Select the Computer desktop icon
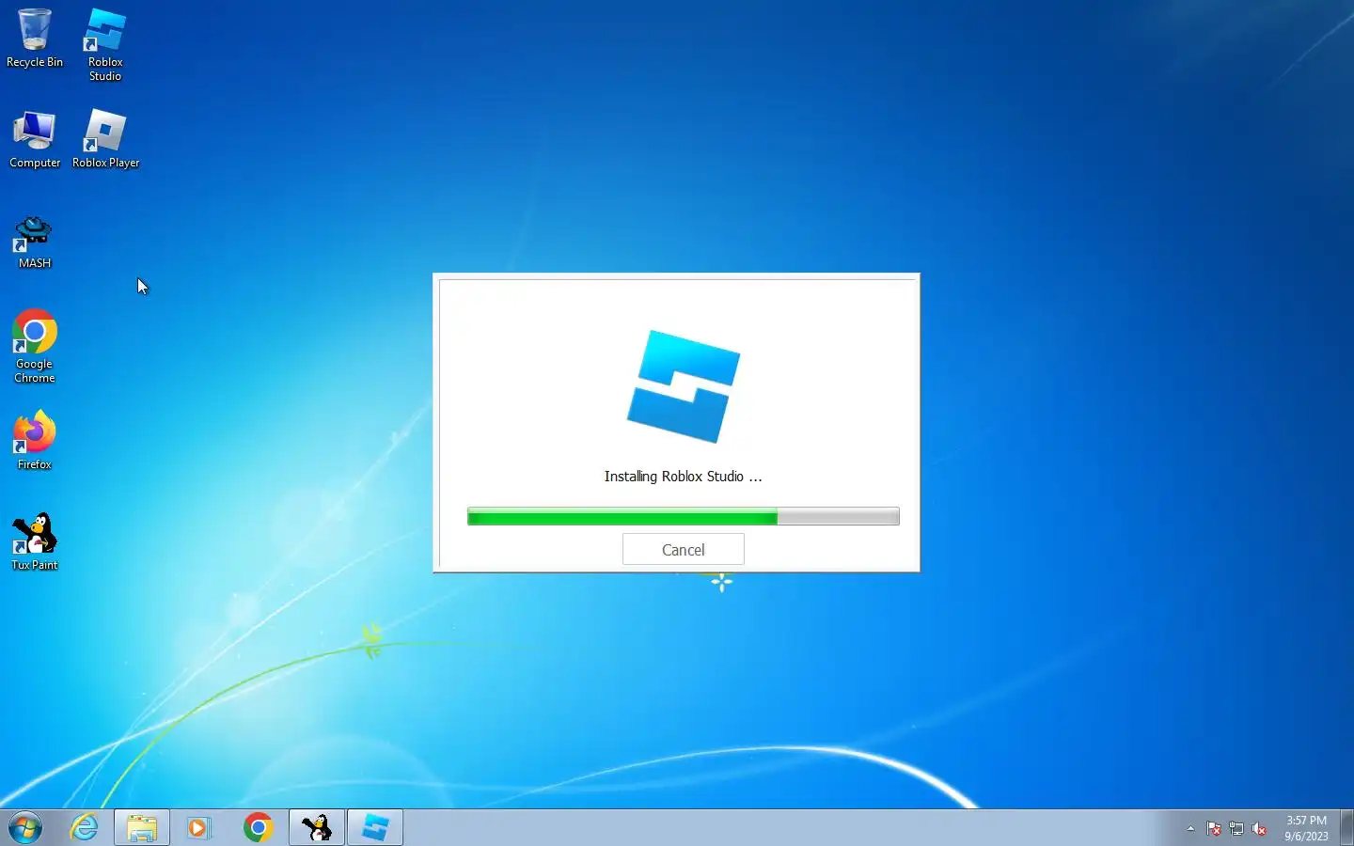This screenshot has width=1354, height=846. tap(35, 140)
